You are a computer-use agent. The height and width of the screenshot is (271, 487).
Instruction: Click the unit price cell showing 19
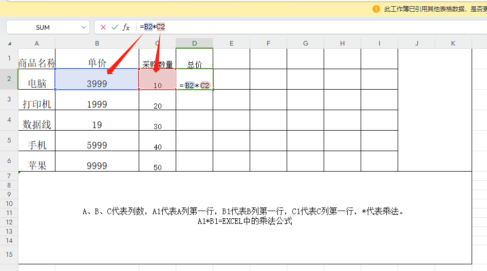pos(97,120)
